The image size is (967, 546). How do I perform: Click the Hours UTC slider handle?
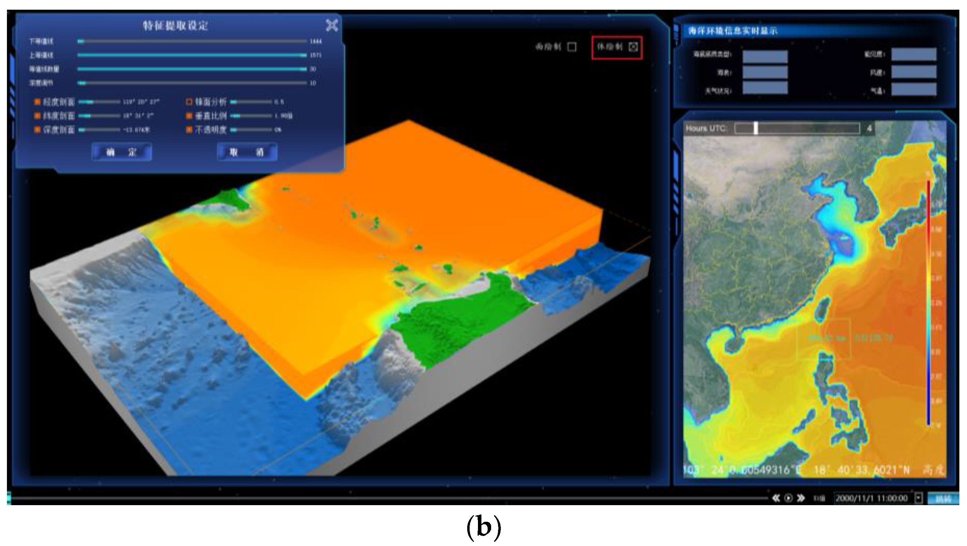[756, 128]
